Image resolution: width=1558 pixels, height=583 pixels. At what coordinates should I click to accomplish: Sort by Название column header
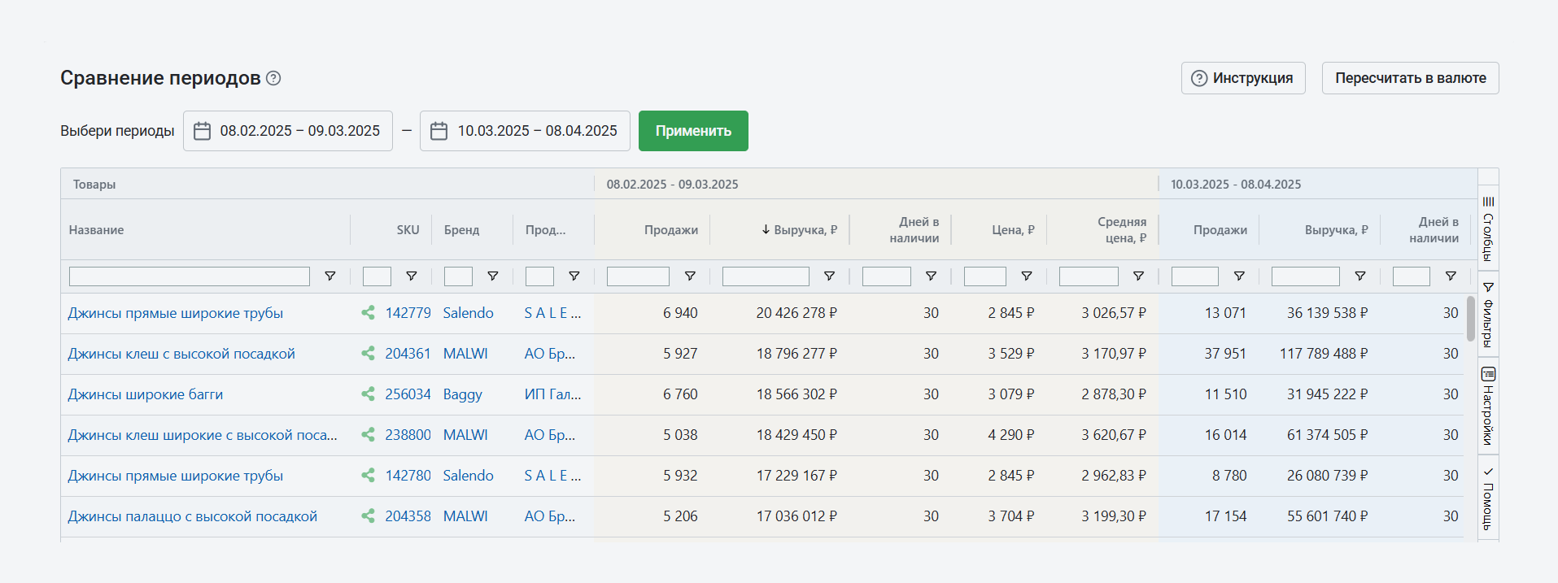point(96,230)
